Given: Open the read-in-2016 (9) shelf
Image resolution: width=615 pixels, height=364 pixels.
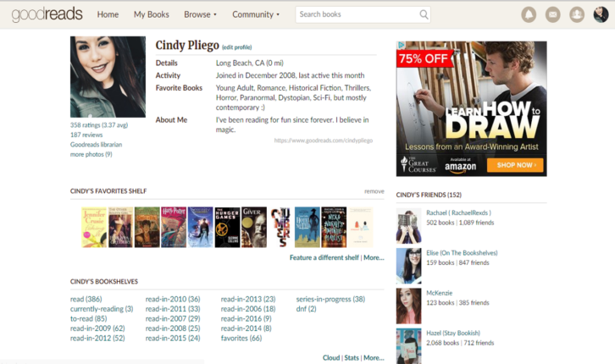Looking at the screenshot, I should tap(246, 318).
